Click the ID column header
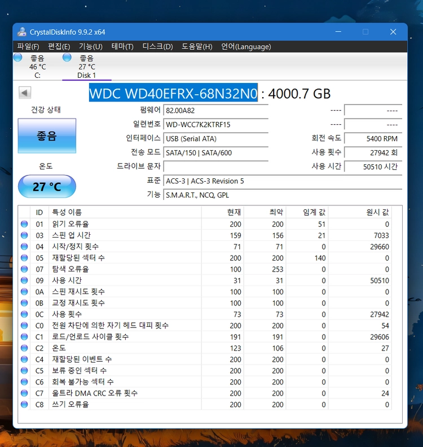The height and width of the screenshot is (447, 423). (x=39, y=212)
